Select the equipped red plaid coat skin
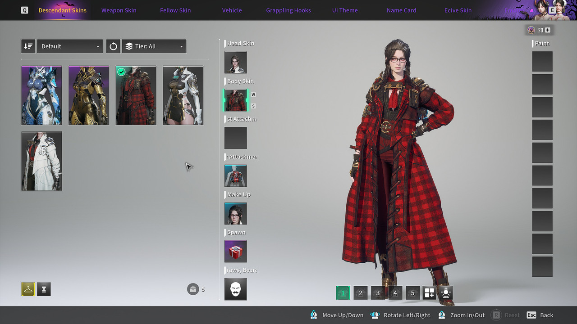 [x=136, y=95]
